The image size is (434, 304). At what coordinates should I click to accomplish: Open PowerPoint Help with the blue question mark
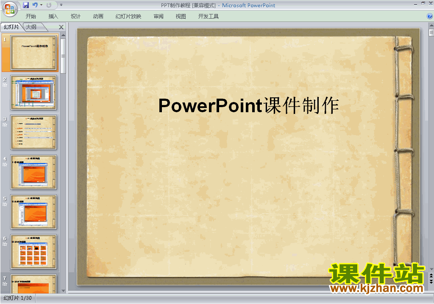click(430, 17)
